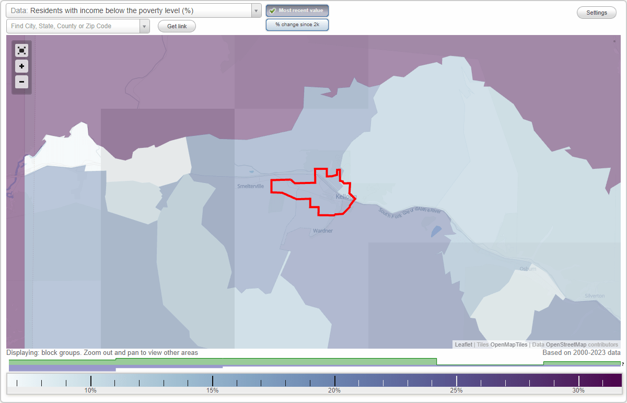
Task: Open the Leaflet attribution link
Action: pyautogui.click(x=463, y=344)
